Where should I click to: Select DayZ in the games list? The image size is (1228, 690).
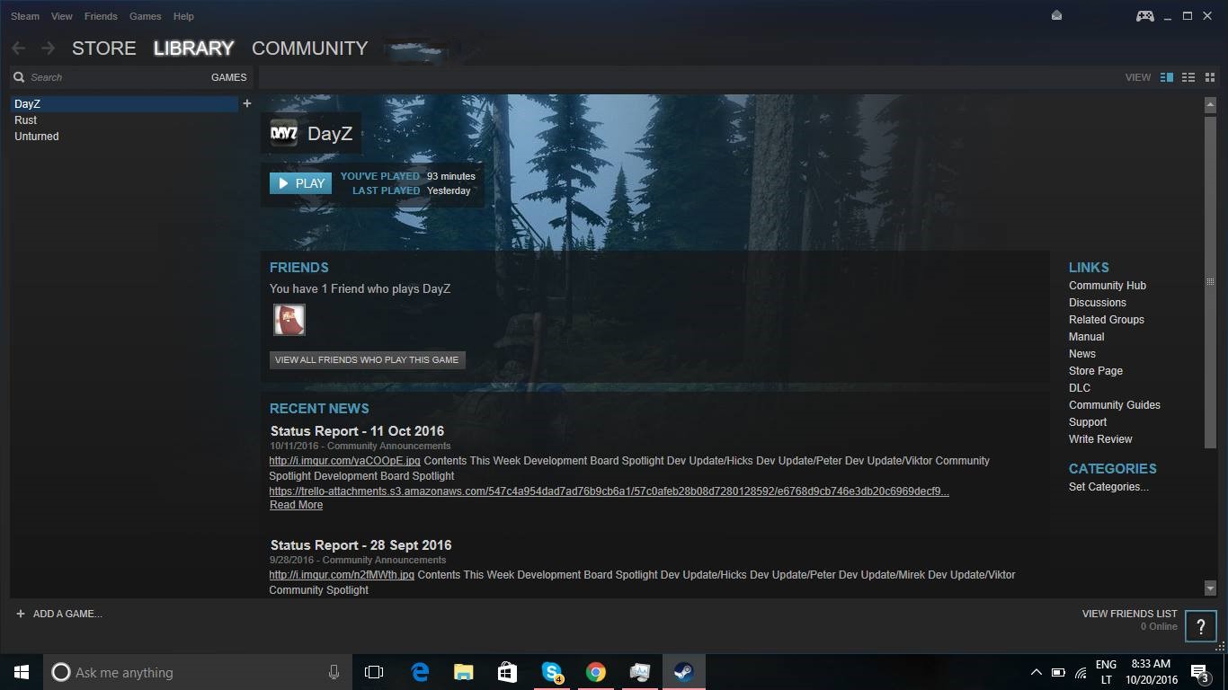point(124,104)
